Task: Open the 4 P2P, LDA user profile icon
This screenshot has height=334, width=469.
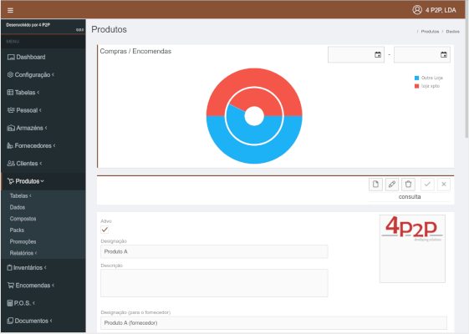Action: click(x=417, y=10)
